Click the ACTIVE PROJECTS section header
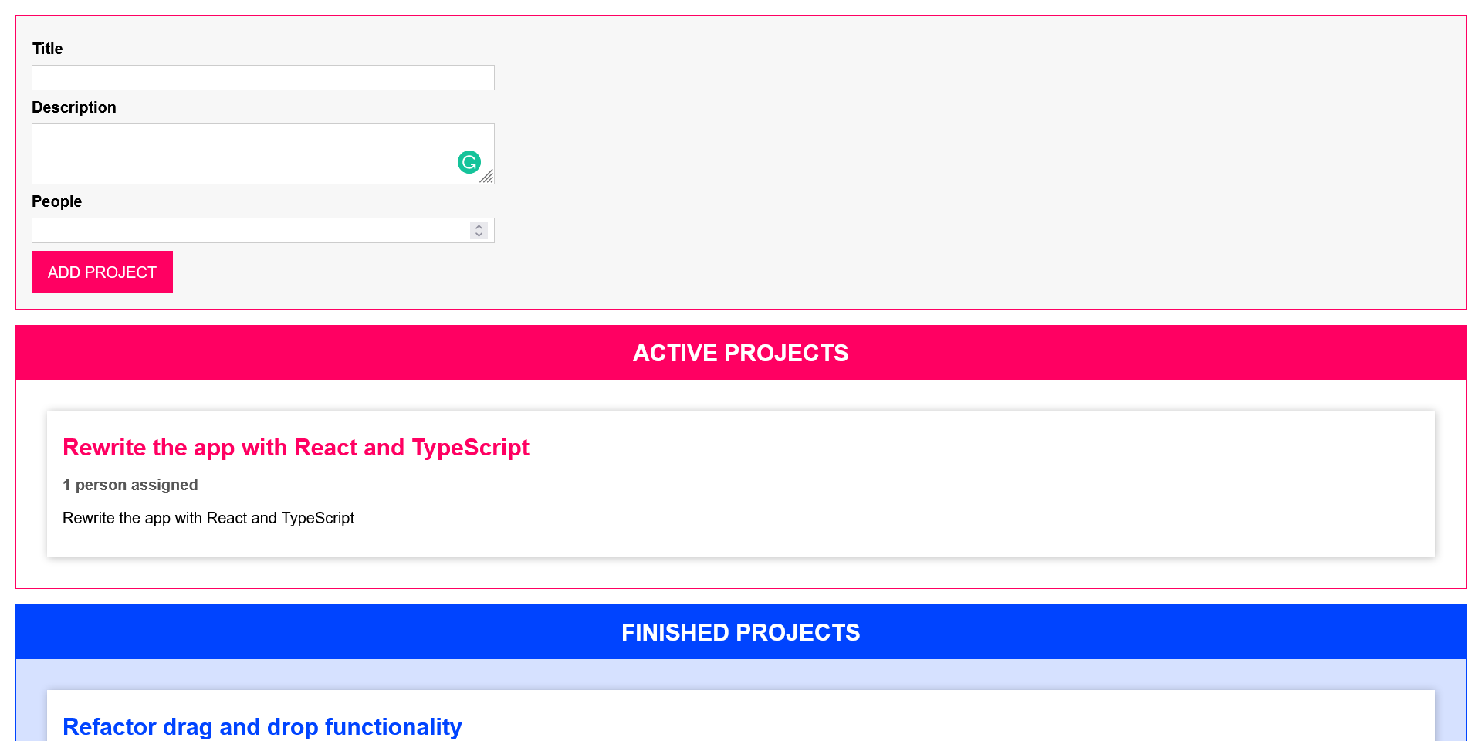 point(740,353)
